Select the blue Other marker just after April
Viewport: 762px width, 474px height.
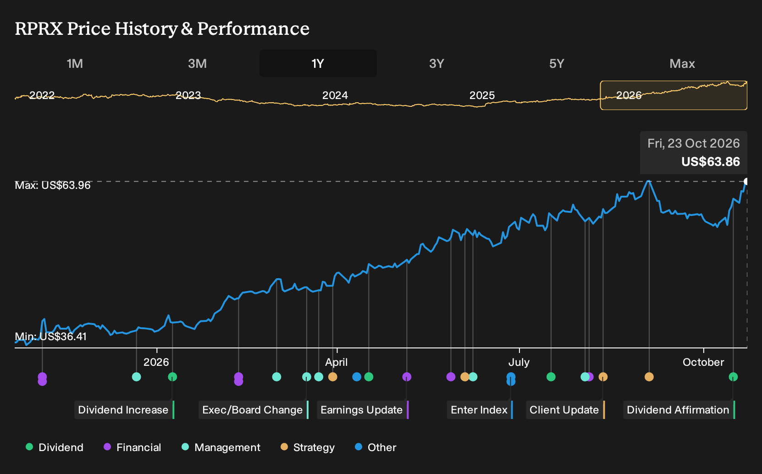point(357,377)
